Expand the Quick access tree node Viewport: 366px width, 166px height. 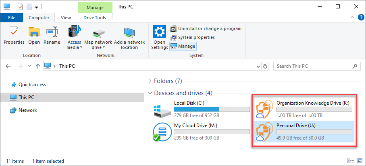click(5, 85)
